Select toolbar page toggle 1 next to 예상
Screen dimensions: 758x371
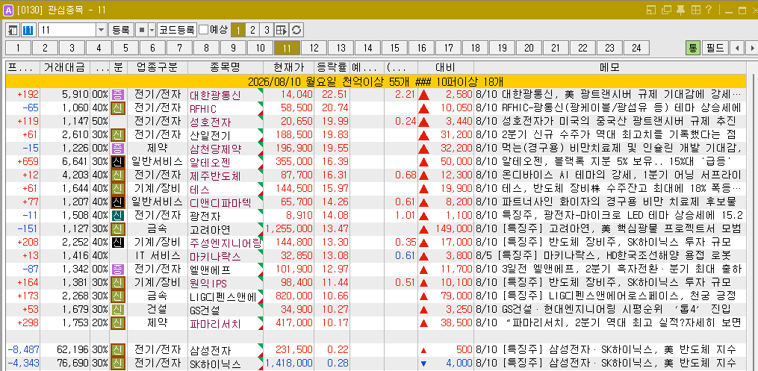[237, 30]
